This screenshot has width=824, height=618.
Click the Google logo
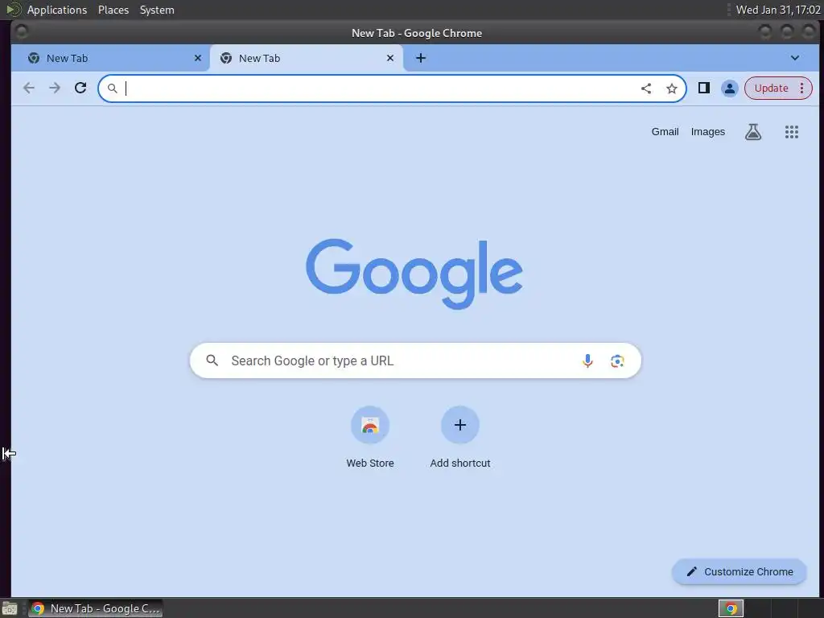coord(414,274)
